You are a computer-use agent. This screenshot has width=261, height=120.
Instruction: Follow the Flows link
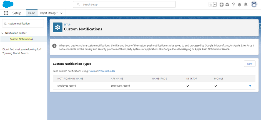click(92, 71)
